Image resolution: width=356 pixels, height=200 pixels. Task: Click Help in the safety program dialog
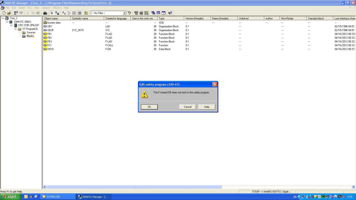(x=207, y=107)
